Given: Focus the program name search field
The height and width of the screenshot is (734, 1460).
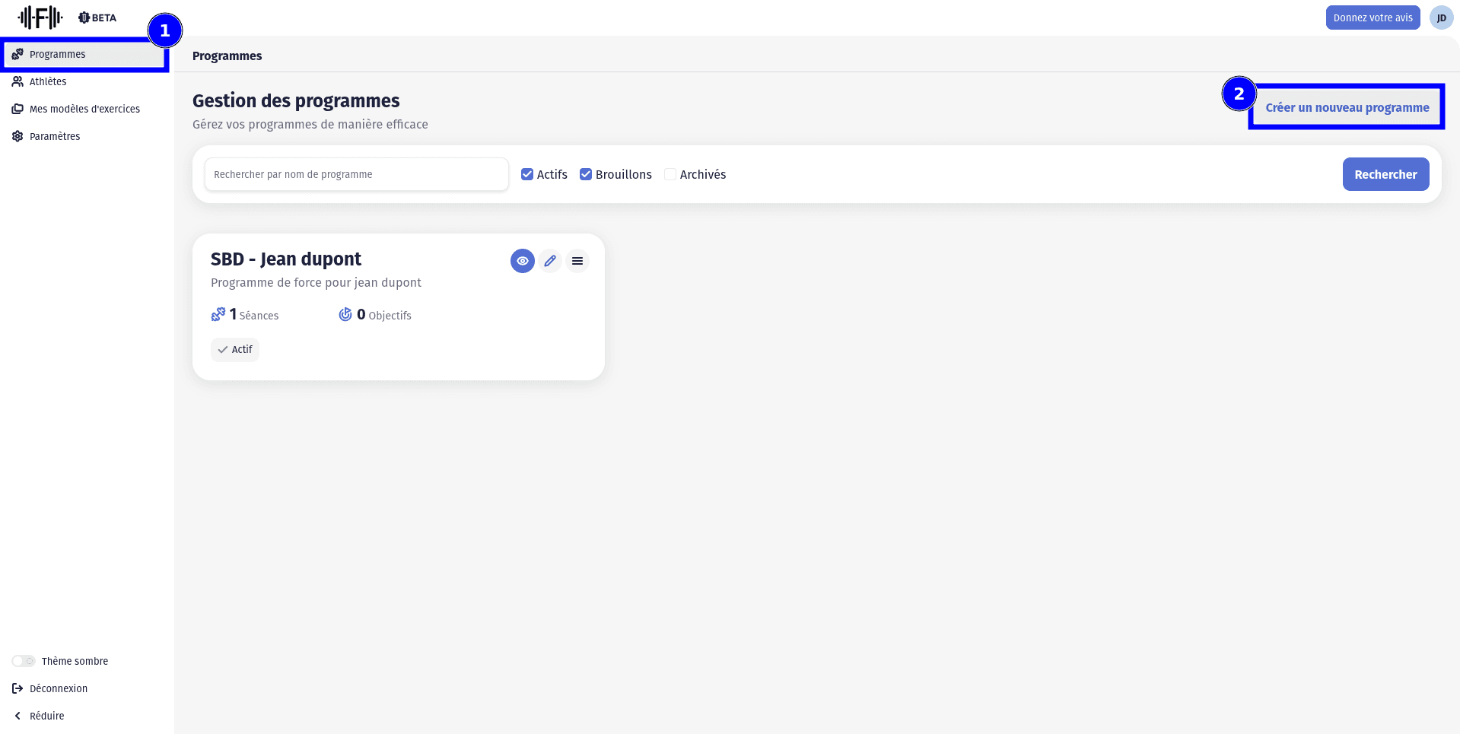Looking at the screenshot, I should pos(356,174).
